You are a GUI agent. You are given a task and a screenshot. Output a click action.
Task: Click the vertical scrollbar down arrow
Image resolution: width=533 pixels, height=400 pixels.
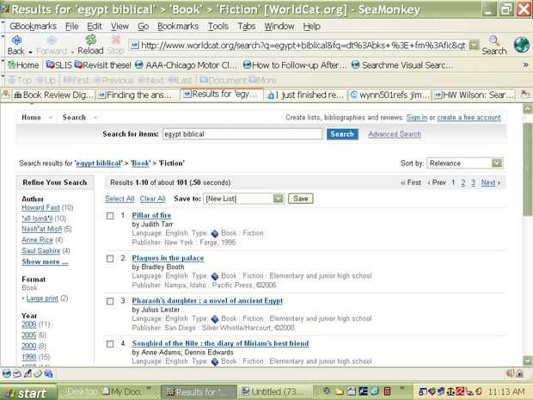527,360
